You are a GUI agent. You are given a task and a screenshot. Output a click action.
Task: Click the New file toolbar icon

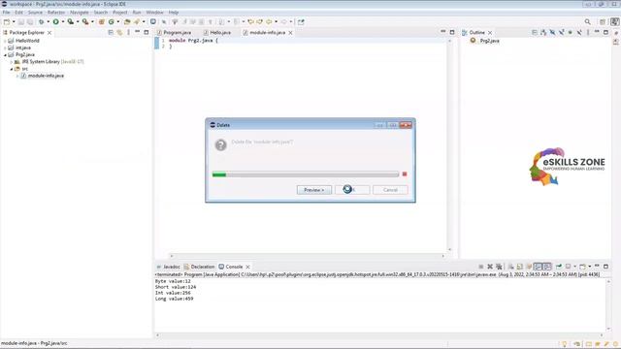click(7, 22)
